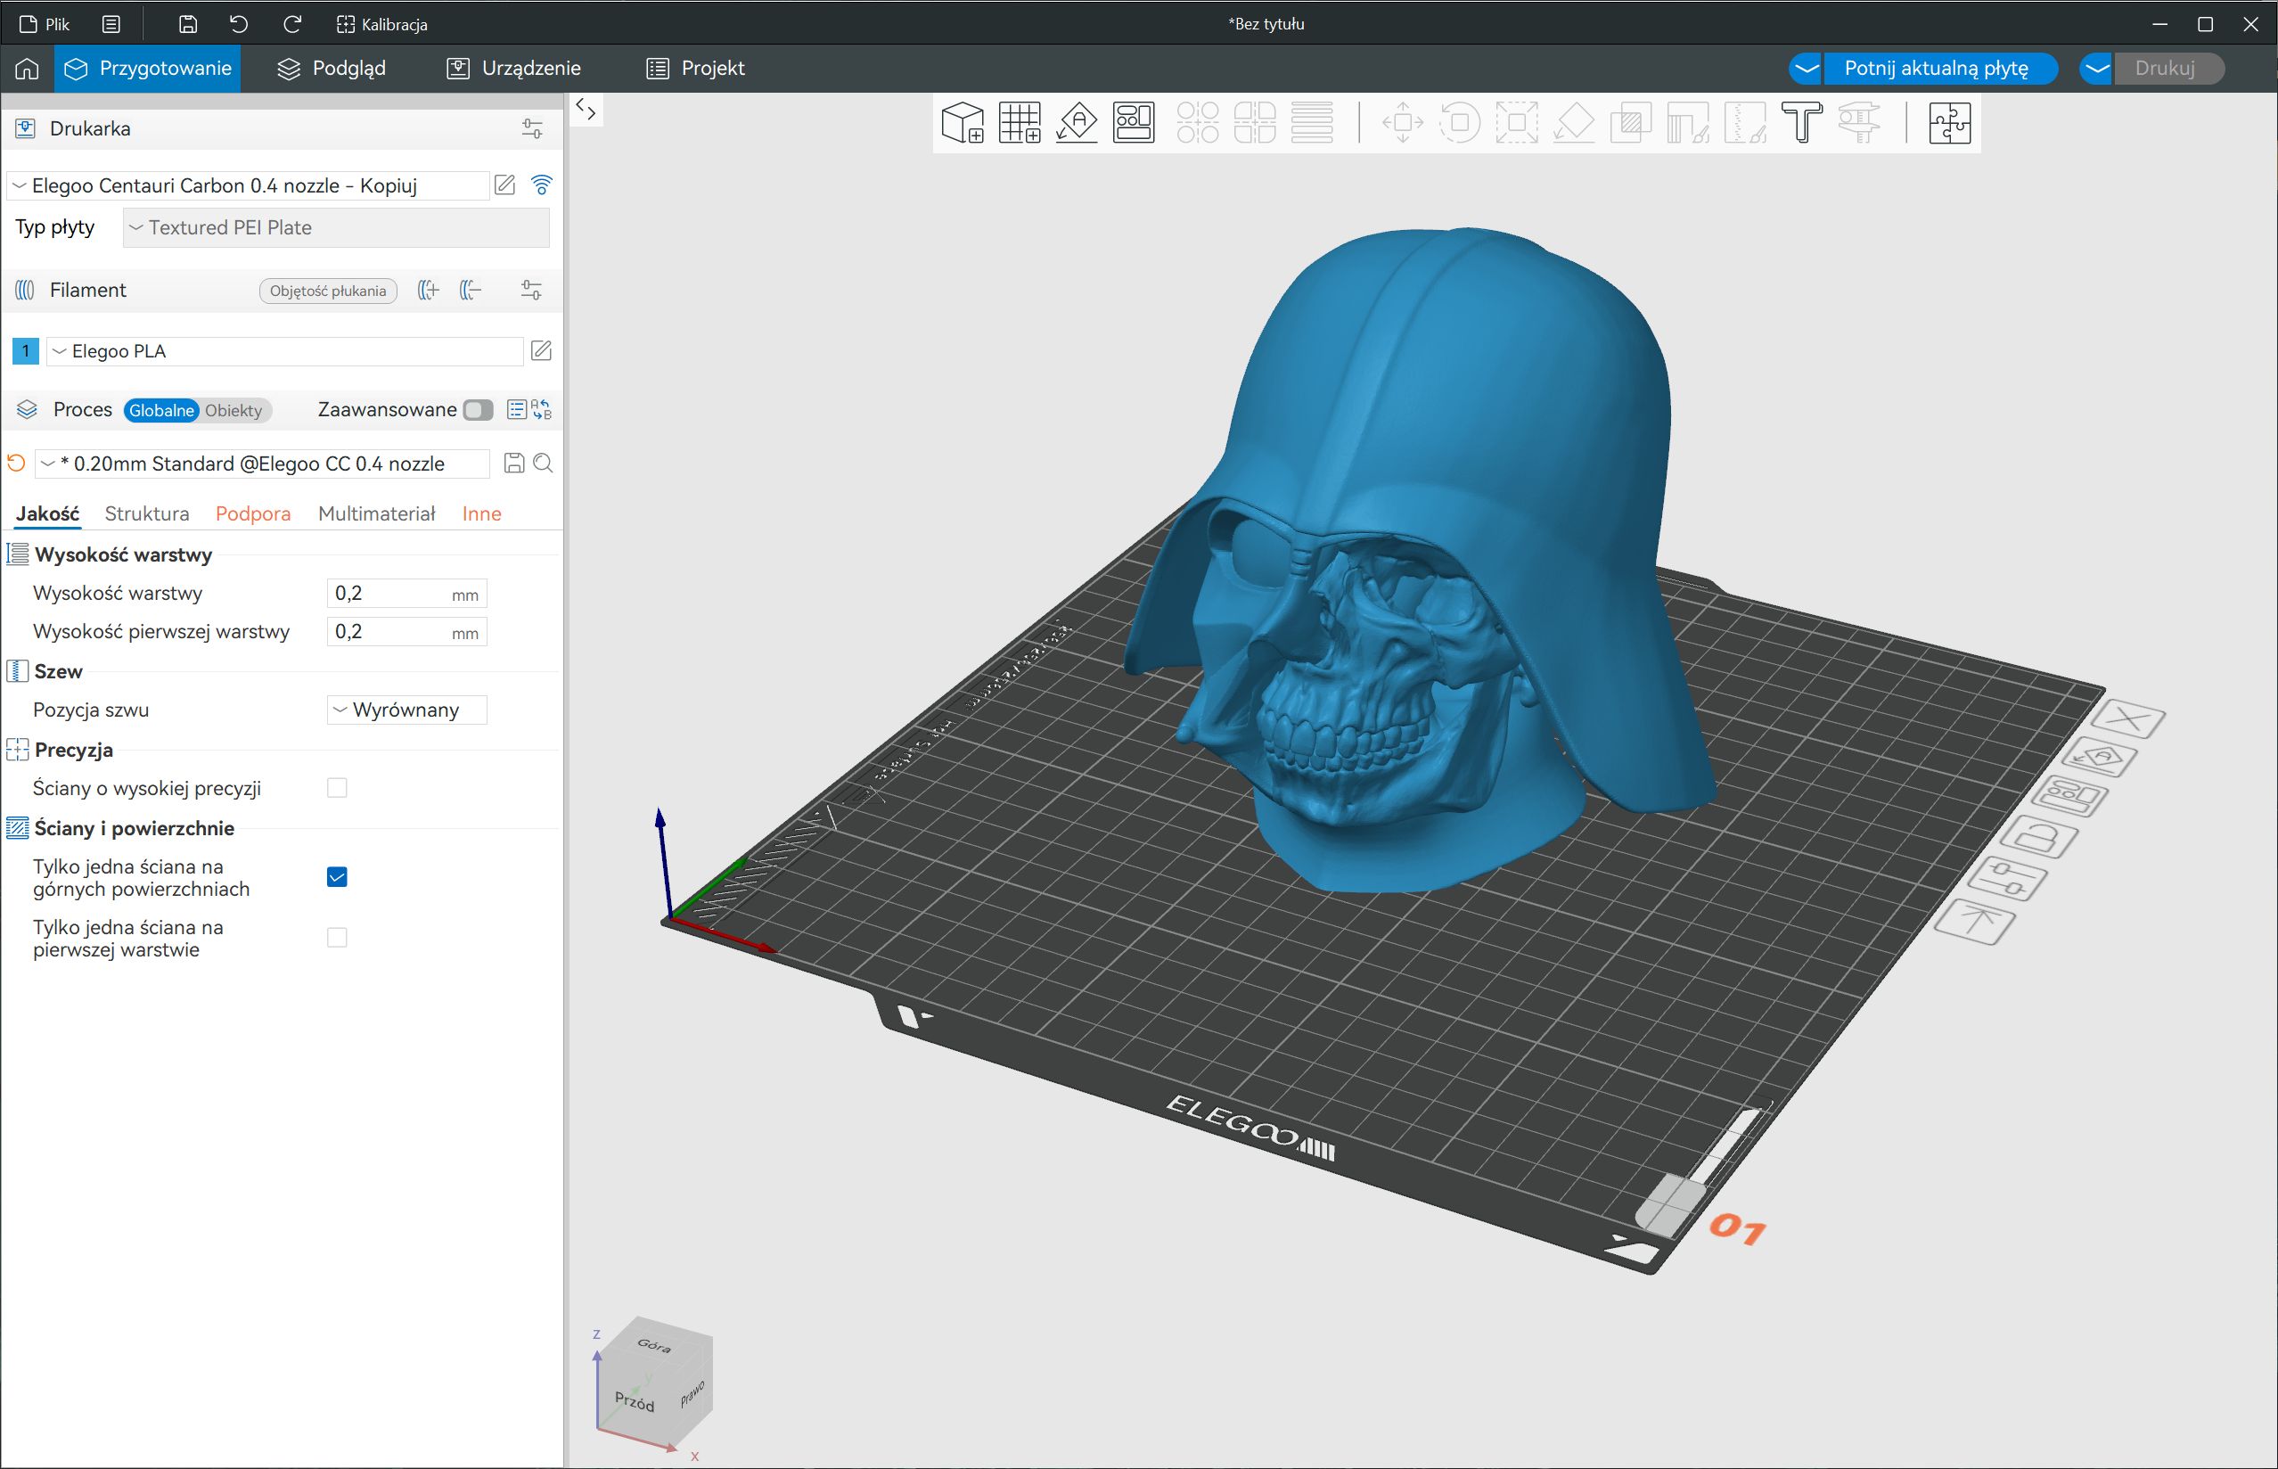Click the Objętość płukania button
2278x1469 pixels.
point(328,291)
